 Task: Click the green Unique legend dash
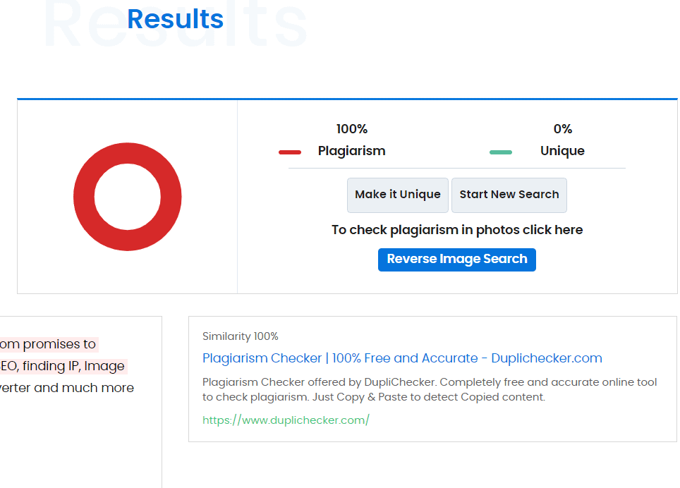(x=501, y=151)
